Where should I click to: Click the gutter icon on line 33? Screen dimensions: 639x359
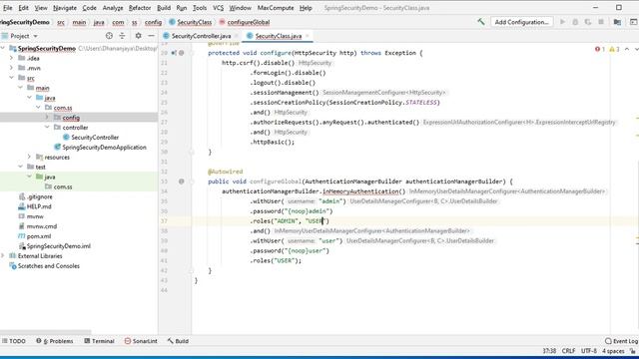pos(182,181)
